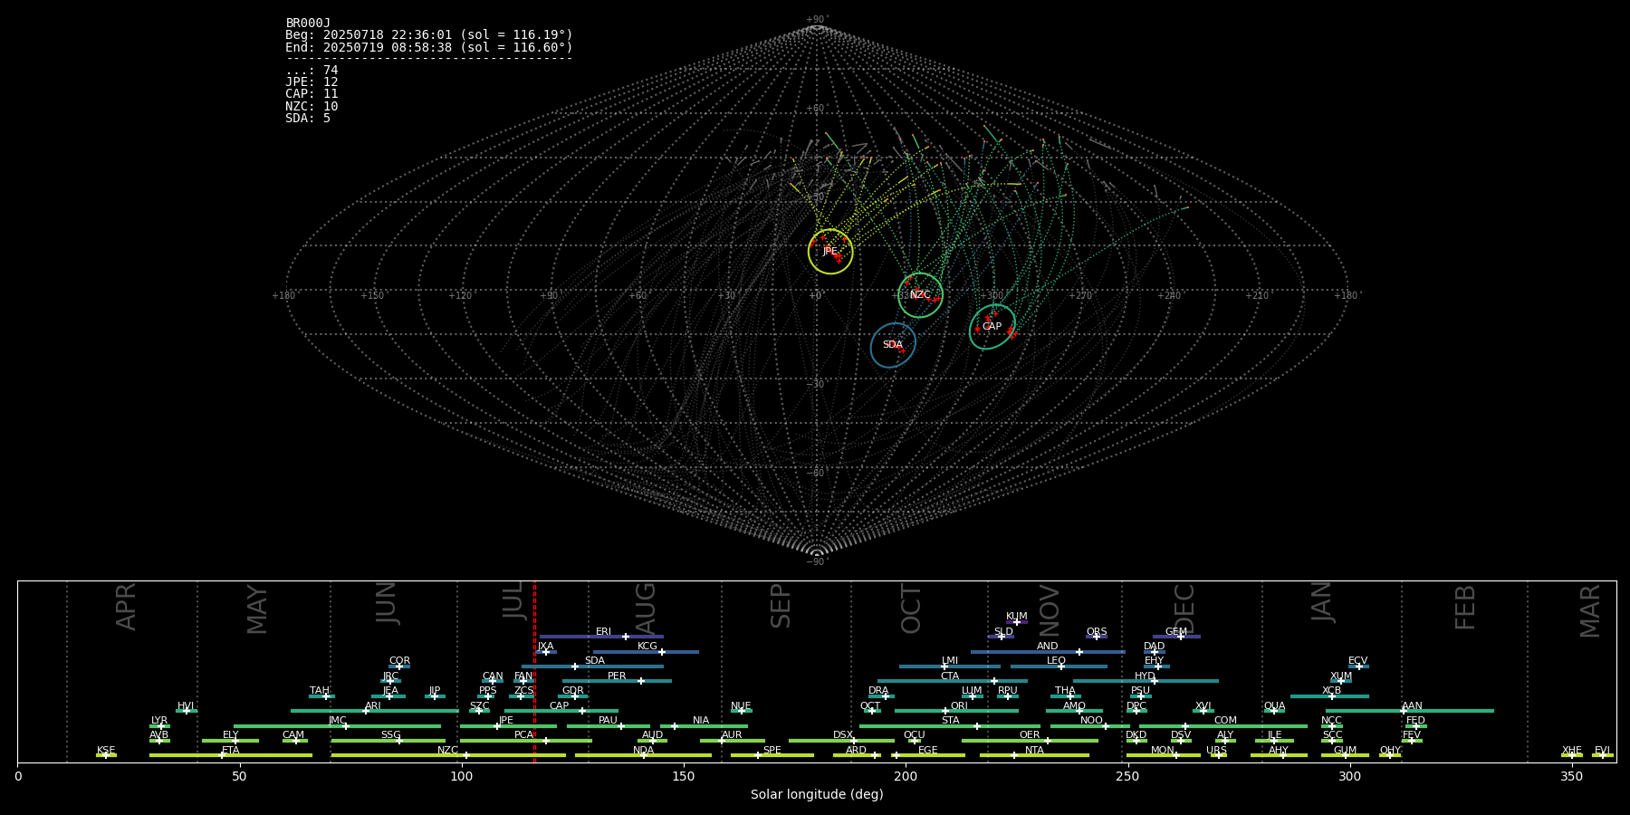Click the 'NZC: 10' legend entry
Screen dimensions: 1630x815
click(312, 107)
